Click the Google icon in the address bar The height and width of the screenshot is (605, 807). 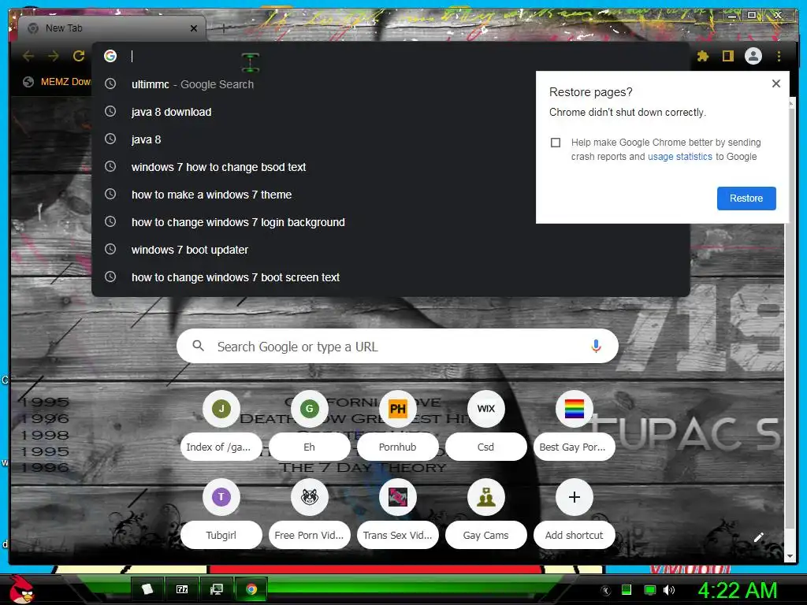(110, 56)
